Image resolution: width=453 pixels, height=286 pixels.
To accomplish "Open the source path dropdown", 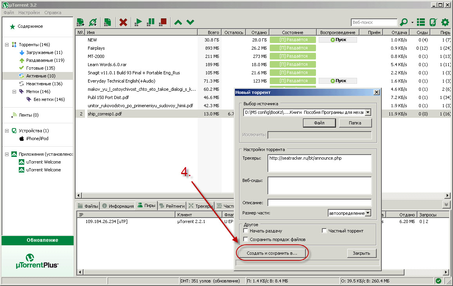I will pos(368,112).
